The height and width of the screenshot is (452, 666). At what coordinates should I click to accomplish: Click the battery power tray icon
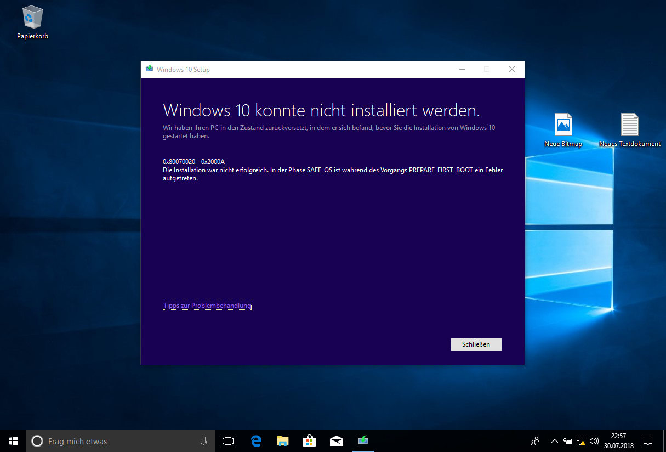[568, 441]
